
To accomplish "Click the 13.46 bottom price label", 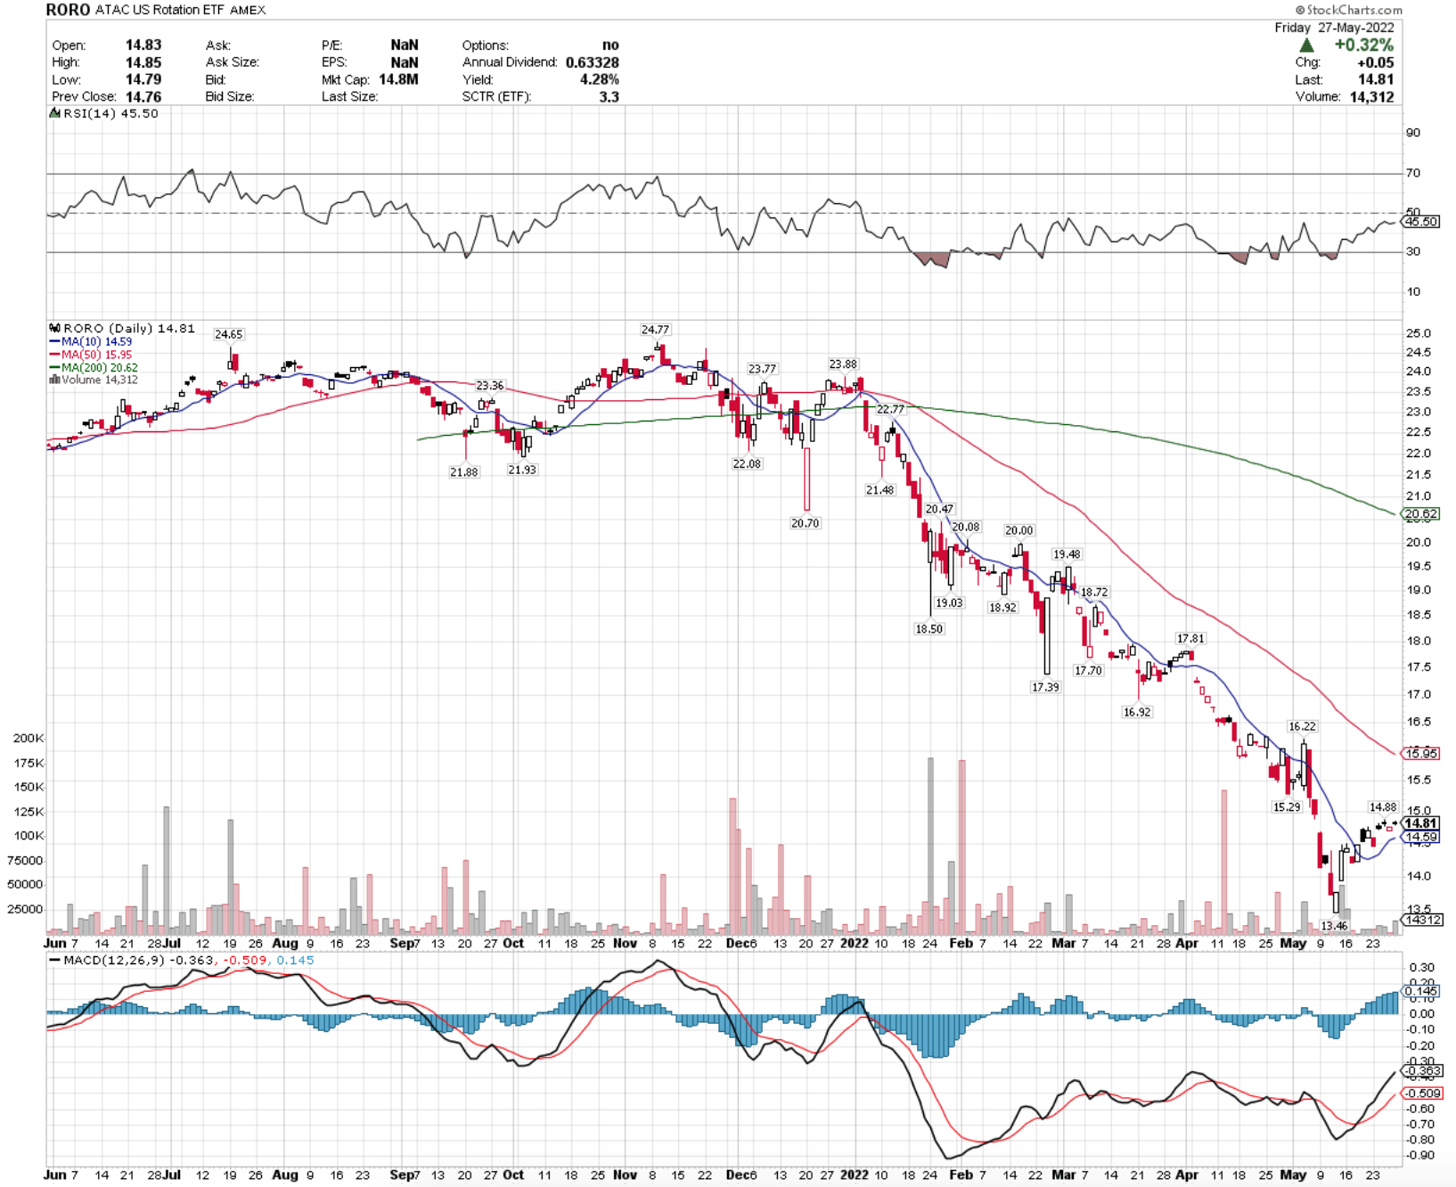I will [1334, 926].
